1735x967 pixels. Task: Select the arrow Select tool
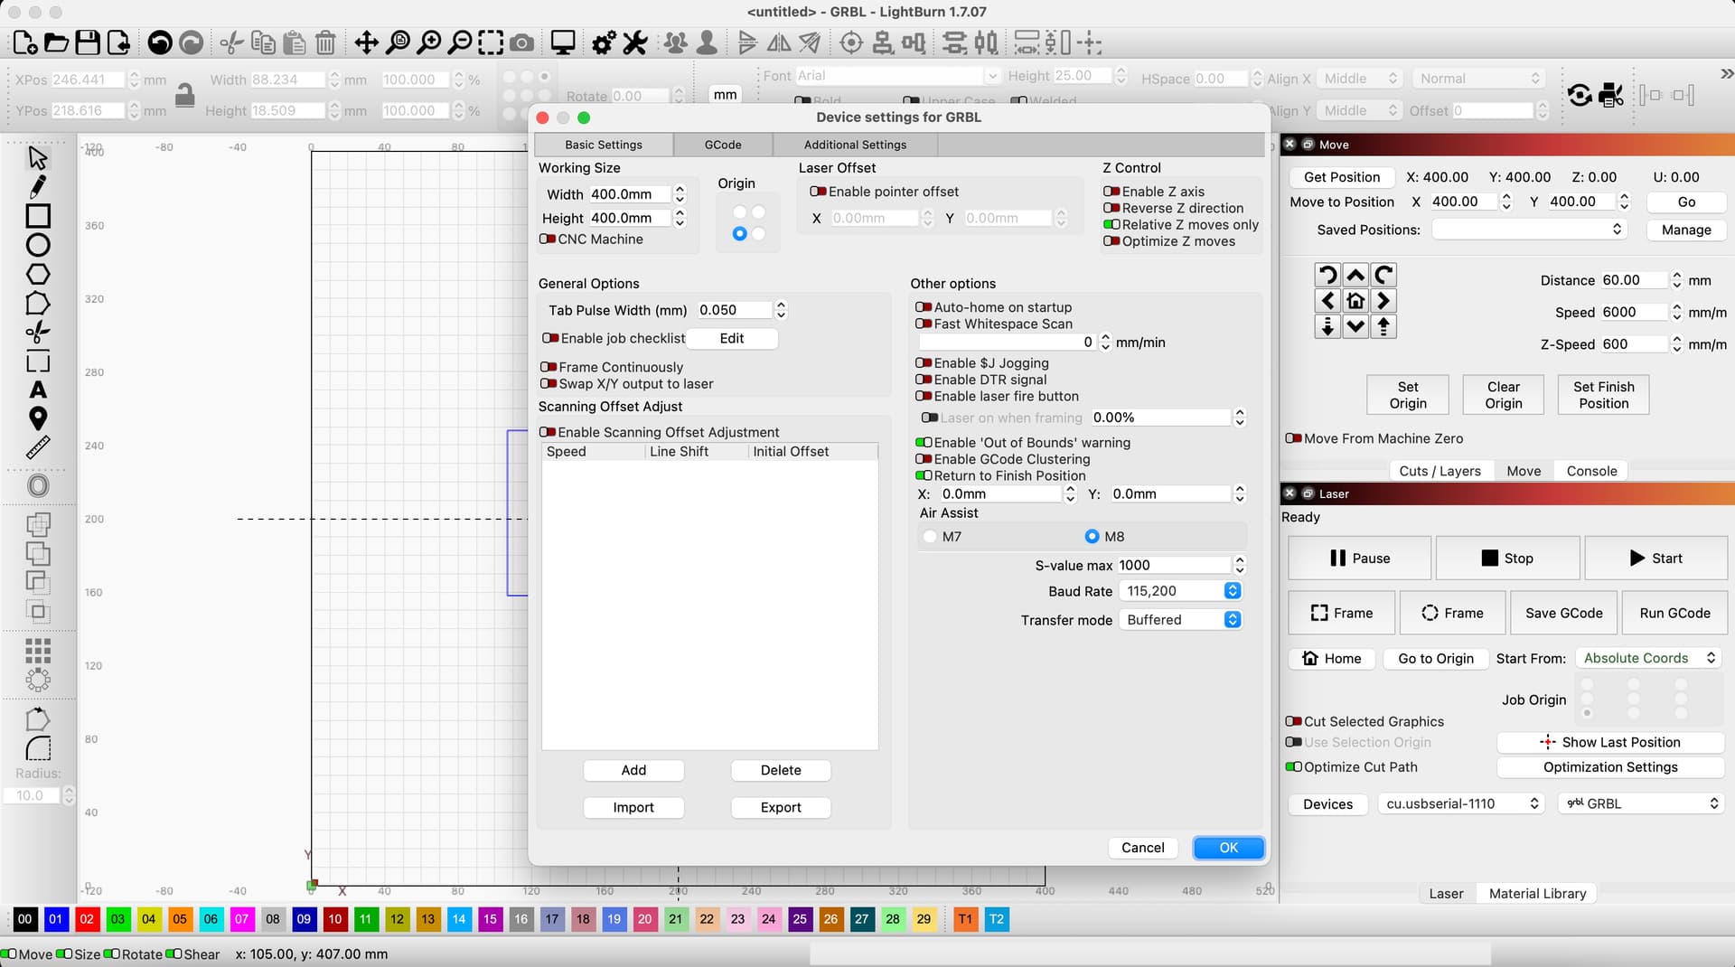(x=38, y=157)
